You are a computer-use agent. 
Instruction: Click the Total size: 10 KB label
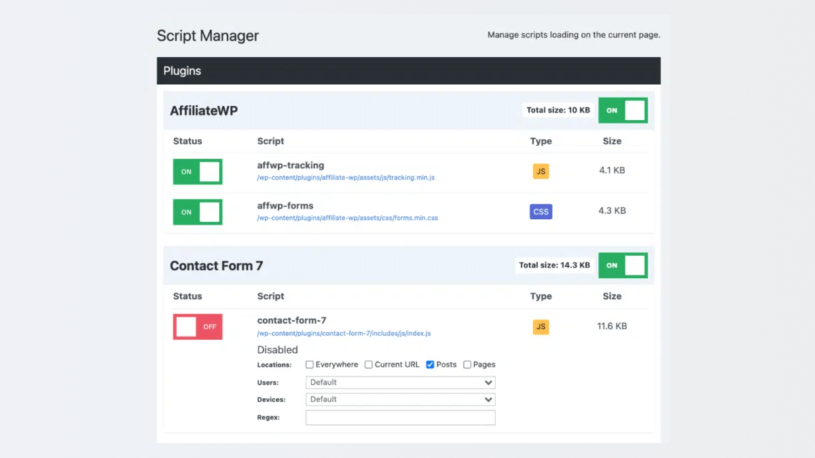(558, 110)
